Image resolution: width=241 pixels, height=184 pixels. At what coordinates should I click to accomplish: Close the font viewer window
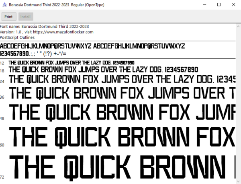coord(233,4)
